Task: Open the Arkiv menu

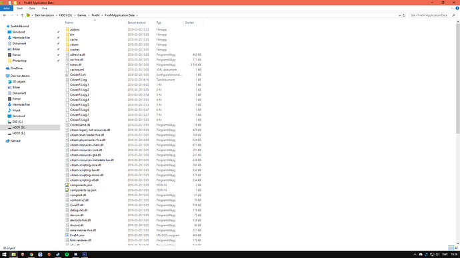Action: [x=7, y=8]
